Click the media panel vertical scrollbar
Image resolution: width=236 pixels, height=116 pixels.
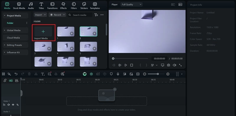pyautogui.click(x=106, y=30)
